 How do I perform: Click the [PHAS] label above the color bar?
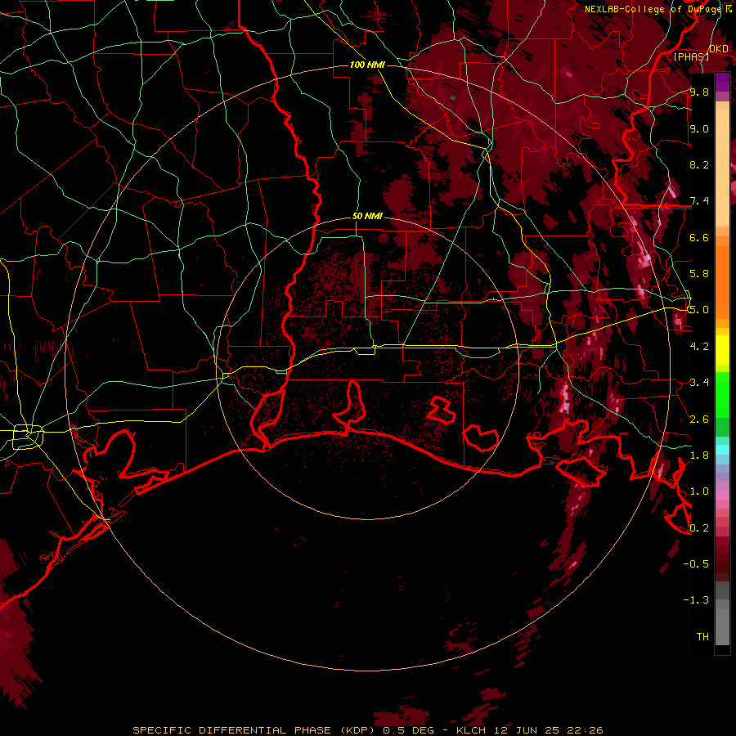691,56
